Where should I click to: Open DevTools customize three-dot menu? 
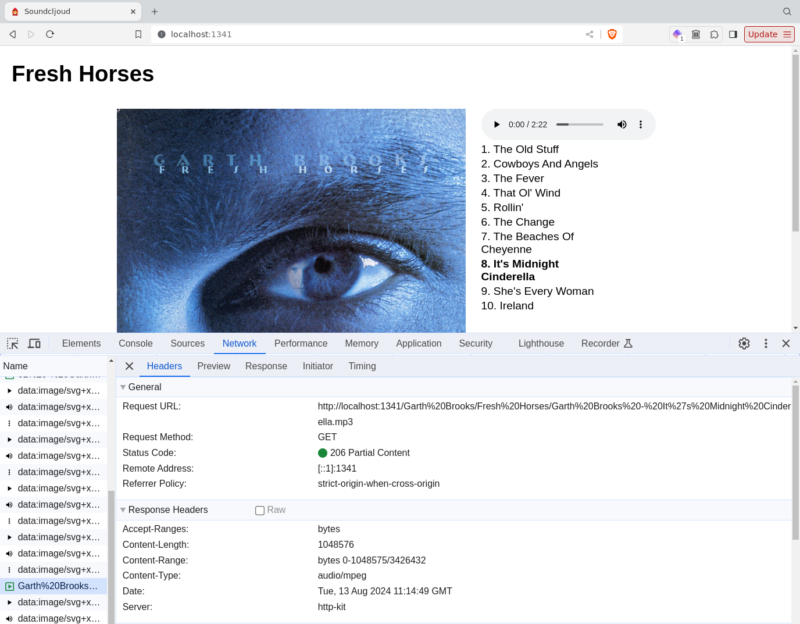tap(766, 344)
